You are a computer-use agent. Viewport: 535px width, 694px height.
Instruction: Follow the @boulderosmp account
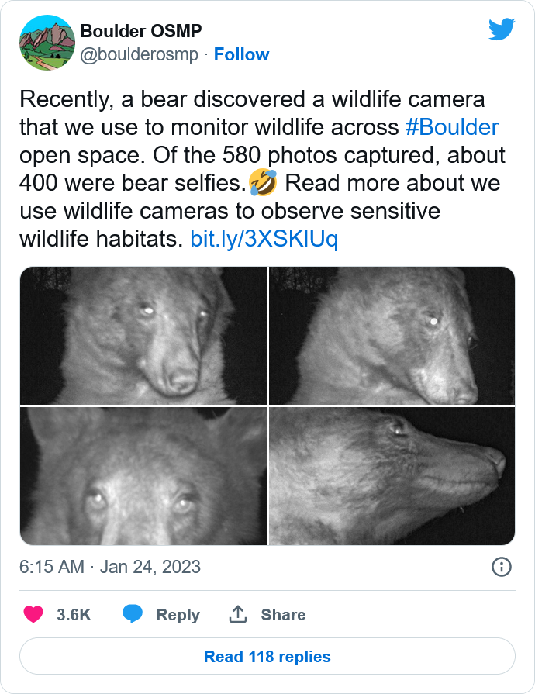coord(241,54)
